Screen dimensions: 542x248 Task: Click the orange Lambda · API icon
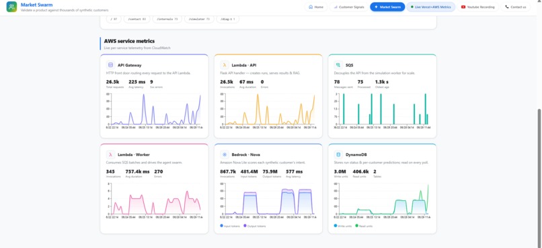pyautogui.click(x=225, y=65)
